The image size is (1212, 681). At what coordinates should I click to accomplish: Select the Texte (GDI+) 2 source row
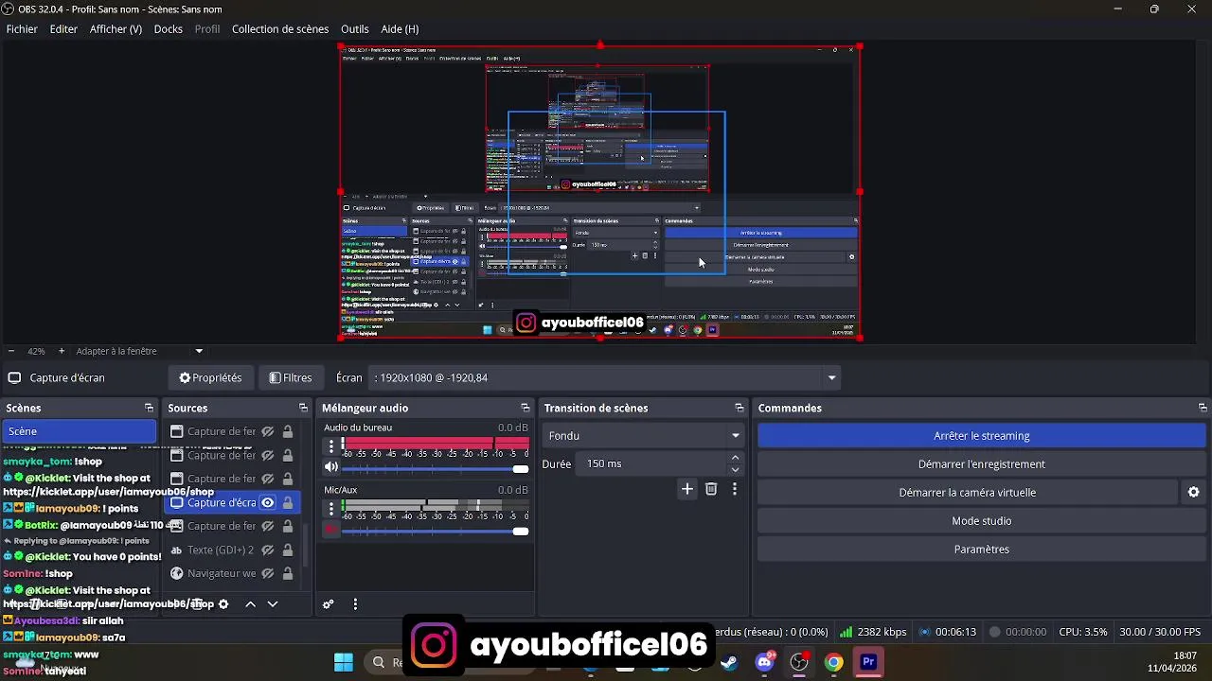(233, 550)
